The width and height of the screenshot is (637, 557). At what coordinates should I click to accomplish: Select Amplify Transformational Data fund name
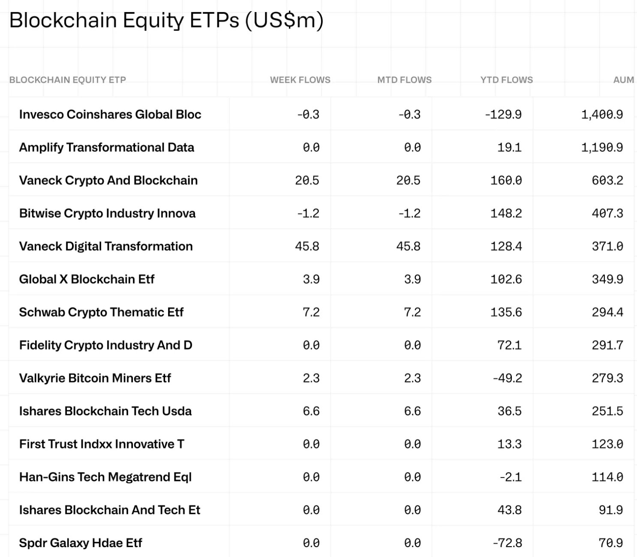(107, 148)
